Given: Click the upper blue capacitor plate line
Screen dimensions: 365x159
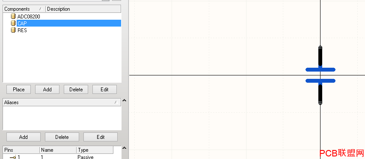Looking at the screenshot, I should (320, 69).
